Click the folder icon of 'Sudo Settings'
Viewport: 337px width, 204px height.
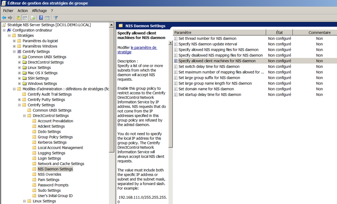[34, 190]
